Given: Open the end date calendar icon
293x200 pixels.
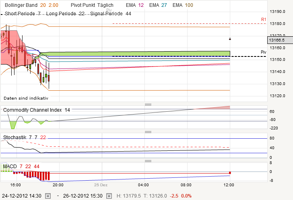Looking at the screenshot, I should [109, 196].
